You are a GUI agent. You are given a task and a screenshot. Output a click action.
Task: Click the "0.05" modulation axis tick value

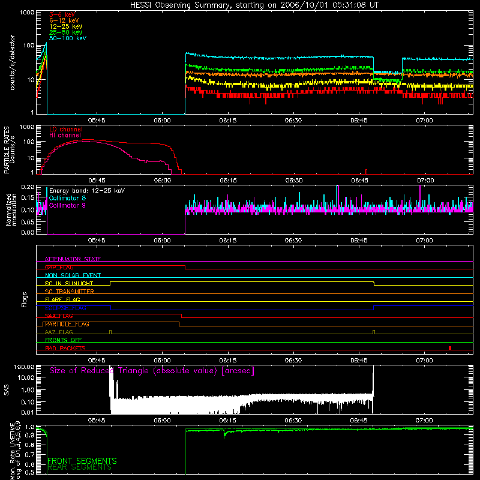pos(28,221)
